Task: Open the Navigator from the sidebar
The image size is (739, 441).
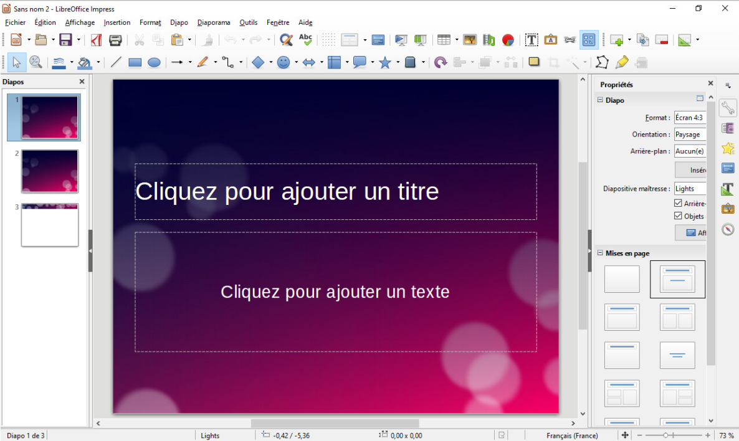Action: coord(728,229)
